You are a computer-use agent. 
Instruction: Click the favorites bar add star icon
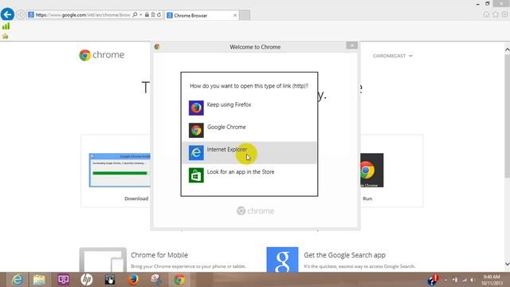coord(6,37)
